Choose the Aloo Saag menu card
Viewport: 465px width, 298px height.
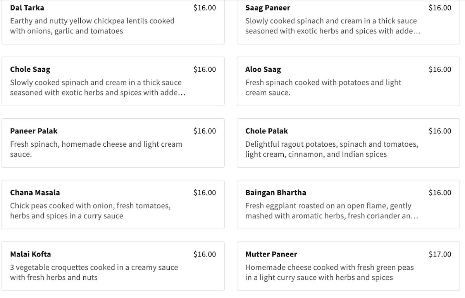click(x=347, y=81)
